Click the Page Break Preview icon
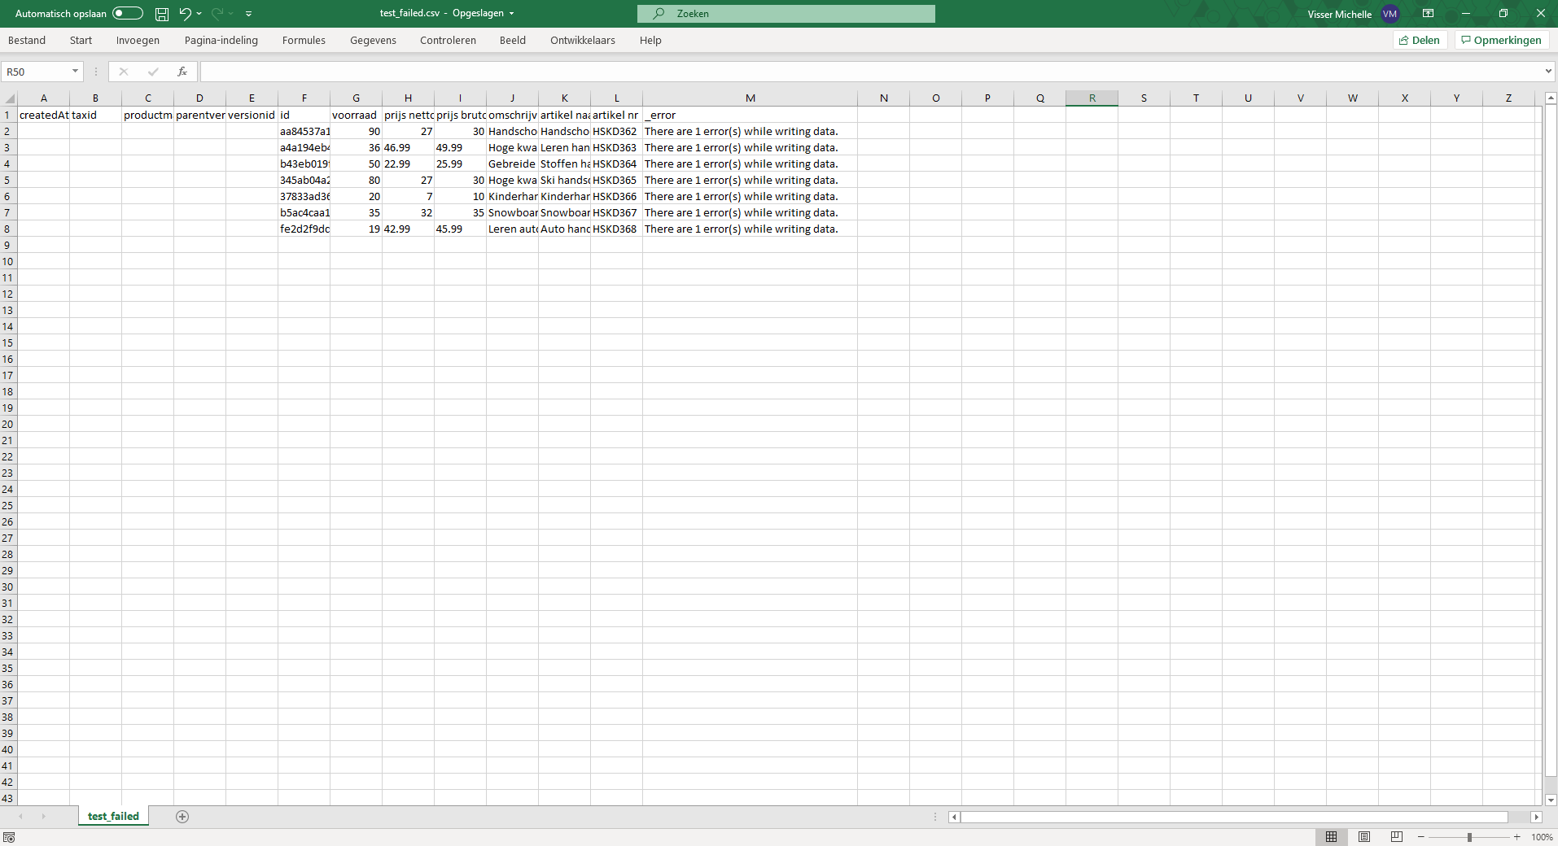 (1397, 836)
